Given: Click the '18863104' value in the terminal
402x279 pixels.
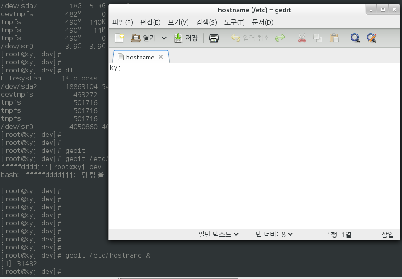Looking at the screenshot, I should point(81,86).
